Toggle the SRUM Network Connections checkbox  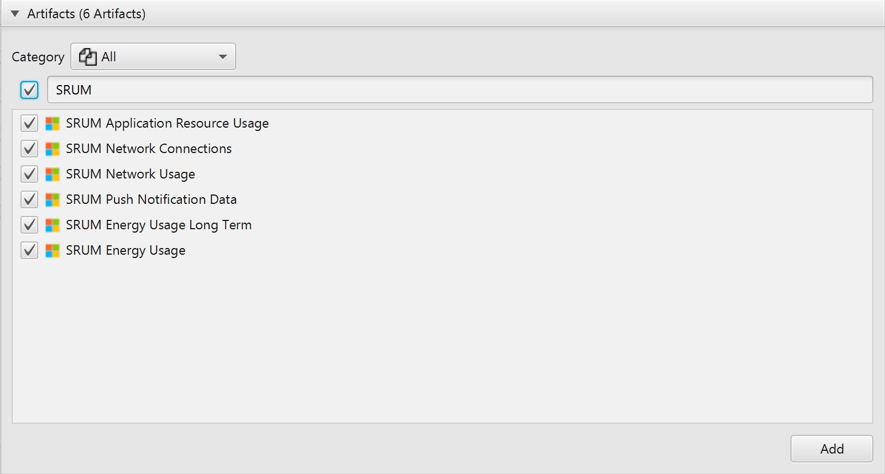[29, 149]
